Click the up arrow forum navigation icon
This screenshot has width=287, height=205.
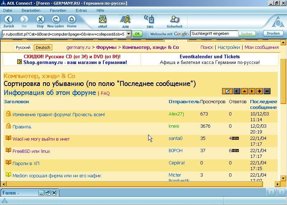coord(244,91)
